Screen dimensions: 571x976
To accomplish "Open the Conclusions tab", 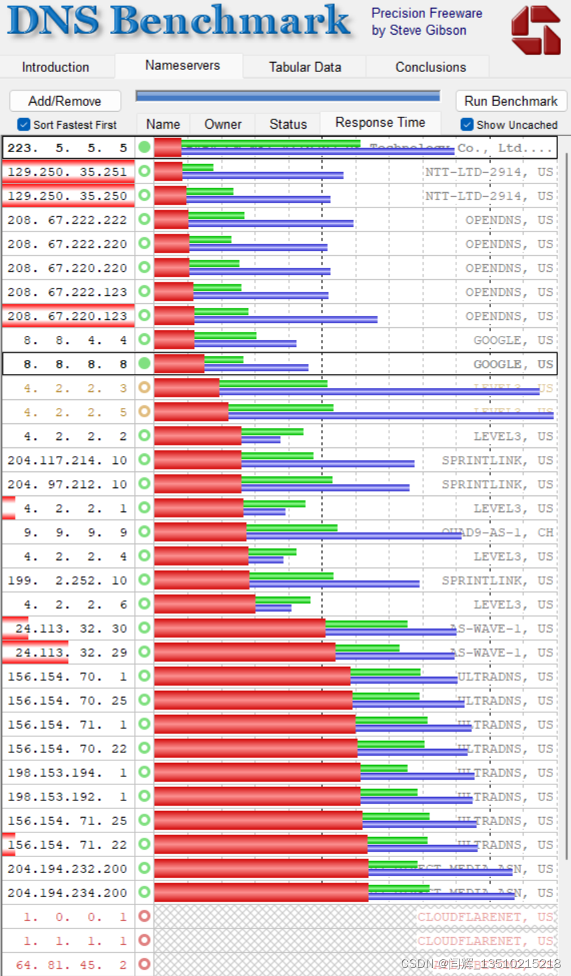I will click(430, 67).
